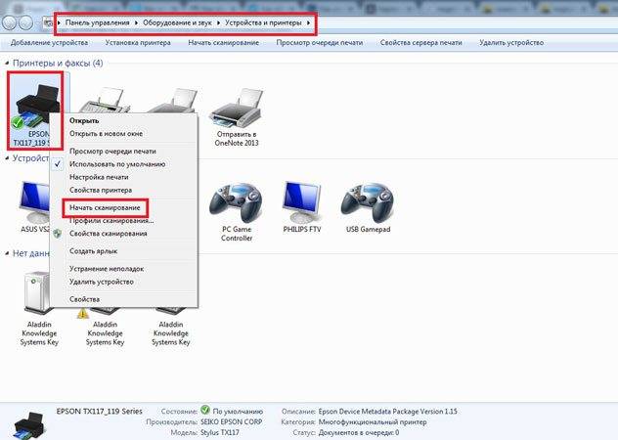Open dropdown arrow after Оборудование и звук

[x=219, y=22]
